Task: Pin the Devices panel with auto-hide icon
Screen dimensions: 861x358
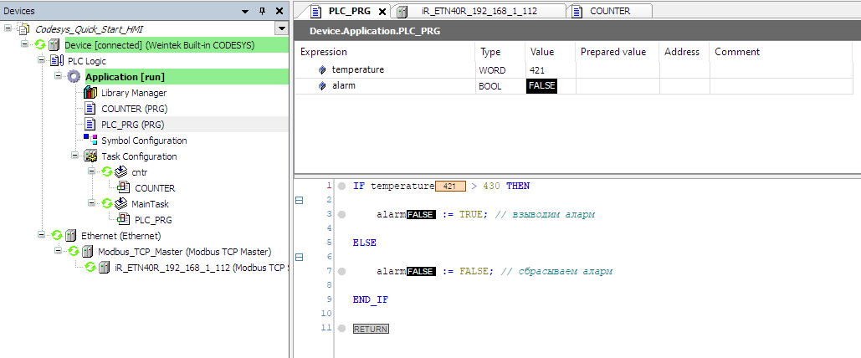Action: point(263,11)
